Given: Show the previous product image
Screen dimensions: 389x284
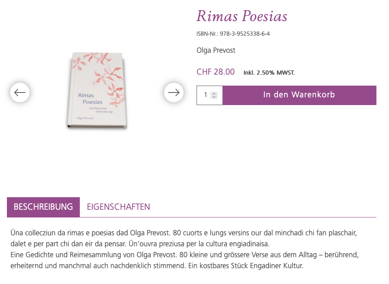Looking at the screenshot, I should click(20, 93).
